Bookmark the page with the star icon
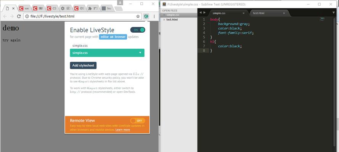The image size is (339, 152). click(x=138, y=16)
